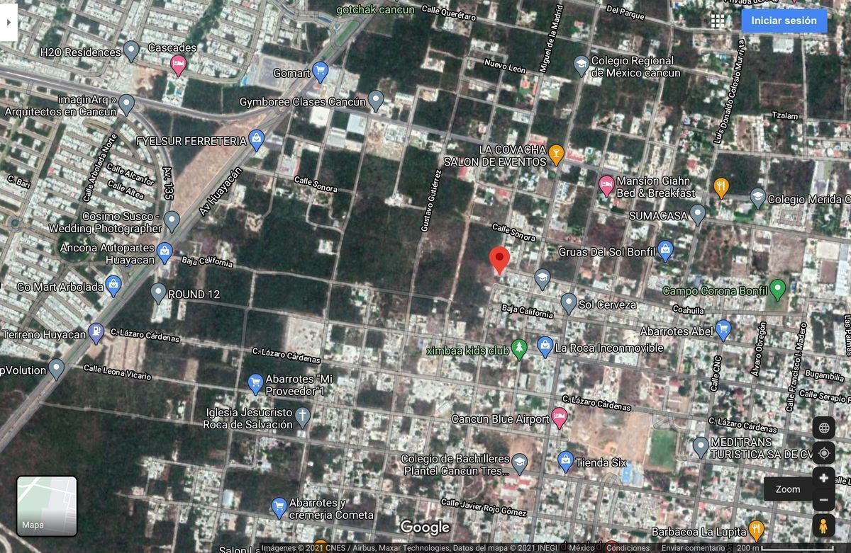The width and height of the screenshot is (851, 553).
Task: Select the Barbacoa La Lupita restaurant pin
Action: tap(757, 530)
